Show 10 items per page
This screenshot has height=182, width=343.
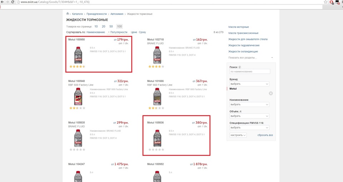[96, 26]
